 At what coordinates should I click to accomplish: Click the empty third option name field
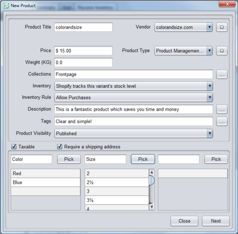[x=179, y=159]
